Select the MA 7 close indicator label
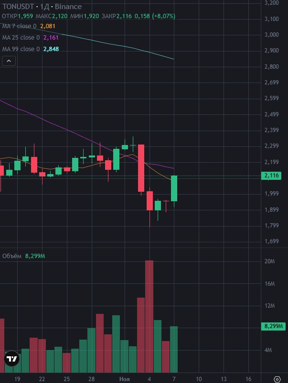The image size is (288, 383). coord(19,25)
